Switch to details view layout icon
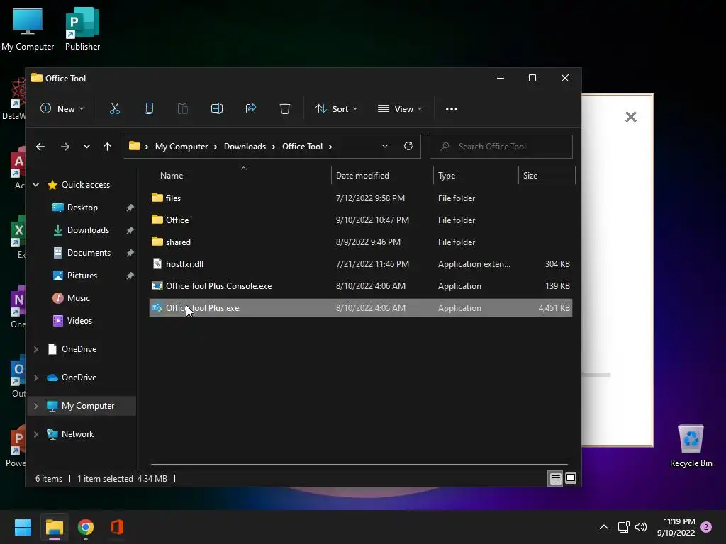726x544 pixels. [x=555, y=478]
